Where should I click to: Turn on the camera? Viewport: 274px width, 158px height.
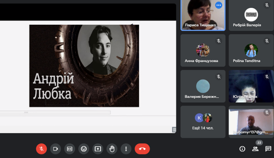[x=56, y=149]
